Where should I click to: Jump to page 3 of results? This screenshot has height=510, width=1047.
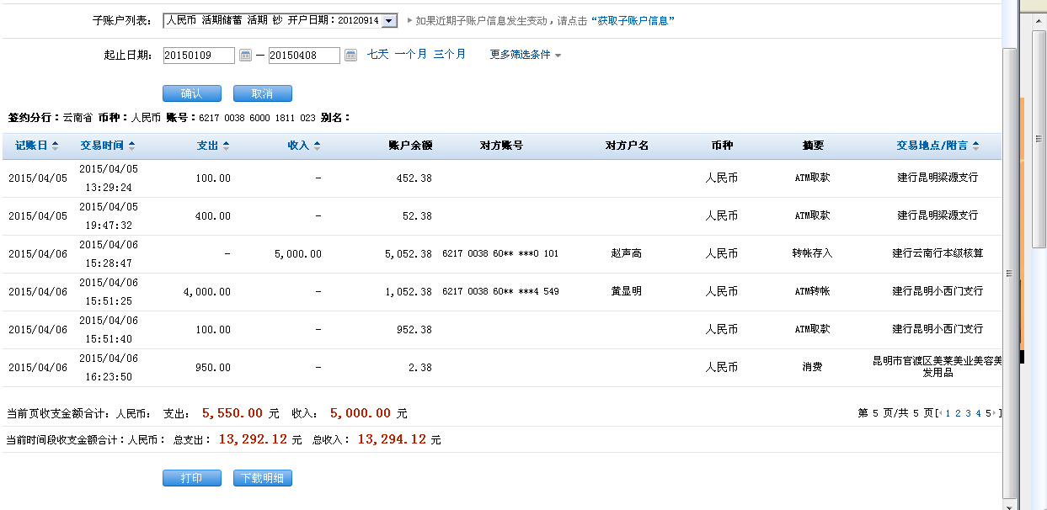(x=968, y=413)
